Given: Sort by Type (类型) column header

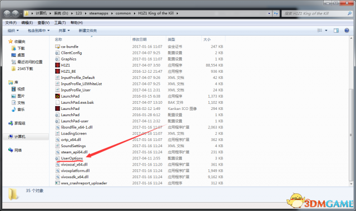Looking at the screenshot, I should 171,39.
